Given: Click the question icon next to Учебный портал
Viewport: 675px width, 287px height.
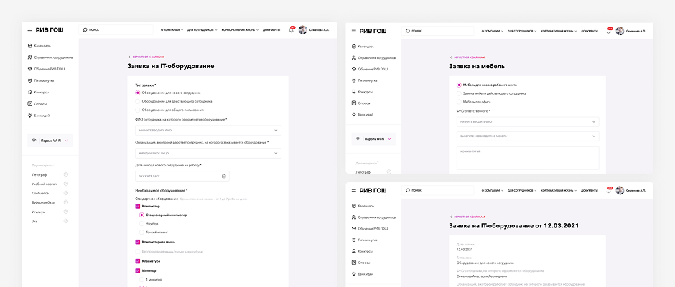Looking at the screenshot, I should click(x=66, y=184).
